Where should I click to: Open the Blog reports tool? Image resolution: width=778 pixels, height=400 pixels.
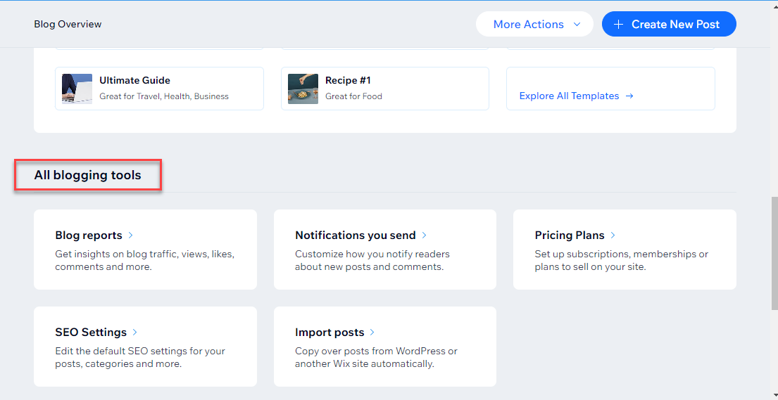point(89,236)
